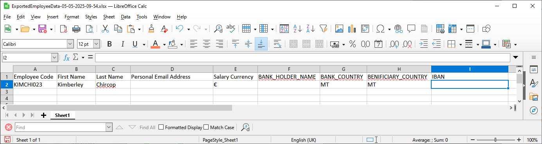Click the Insert Image icon
Image resolution: width=542 pixels, height=144 pixels.
(339, 29)
